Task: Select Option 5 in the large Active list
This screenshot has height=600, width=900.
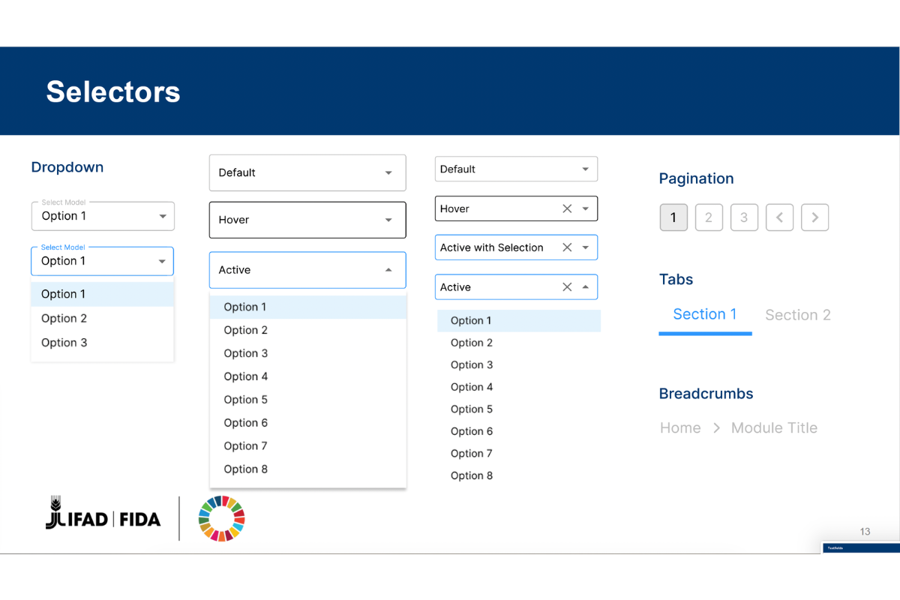Action: point(246,400)
